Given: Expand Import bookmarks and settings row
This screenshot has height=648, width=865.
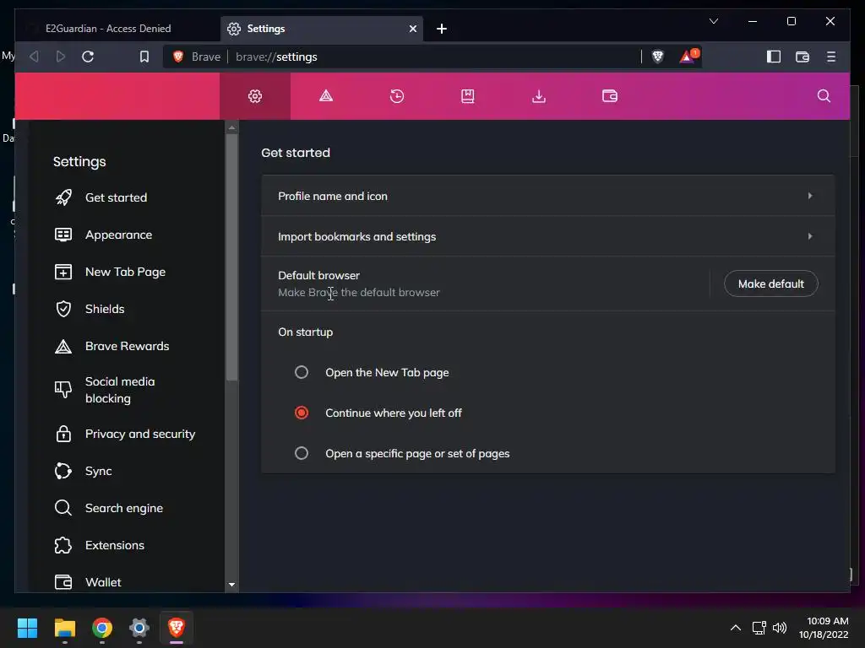Looking at the screenshot, I should (547, 236).
